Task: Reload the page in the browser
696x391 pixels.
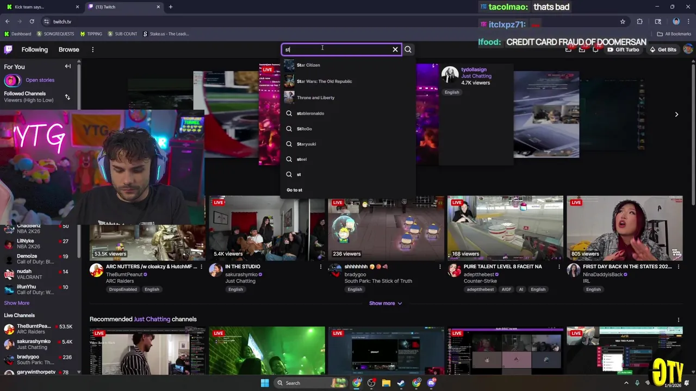Action: [x=32, y=22]
